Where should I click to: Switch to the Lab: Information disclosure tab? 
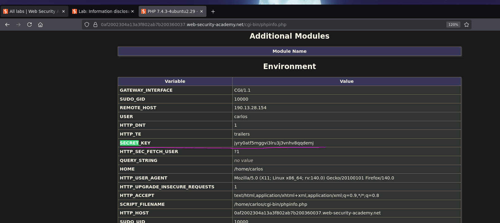point(103,11)
